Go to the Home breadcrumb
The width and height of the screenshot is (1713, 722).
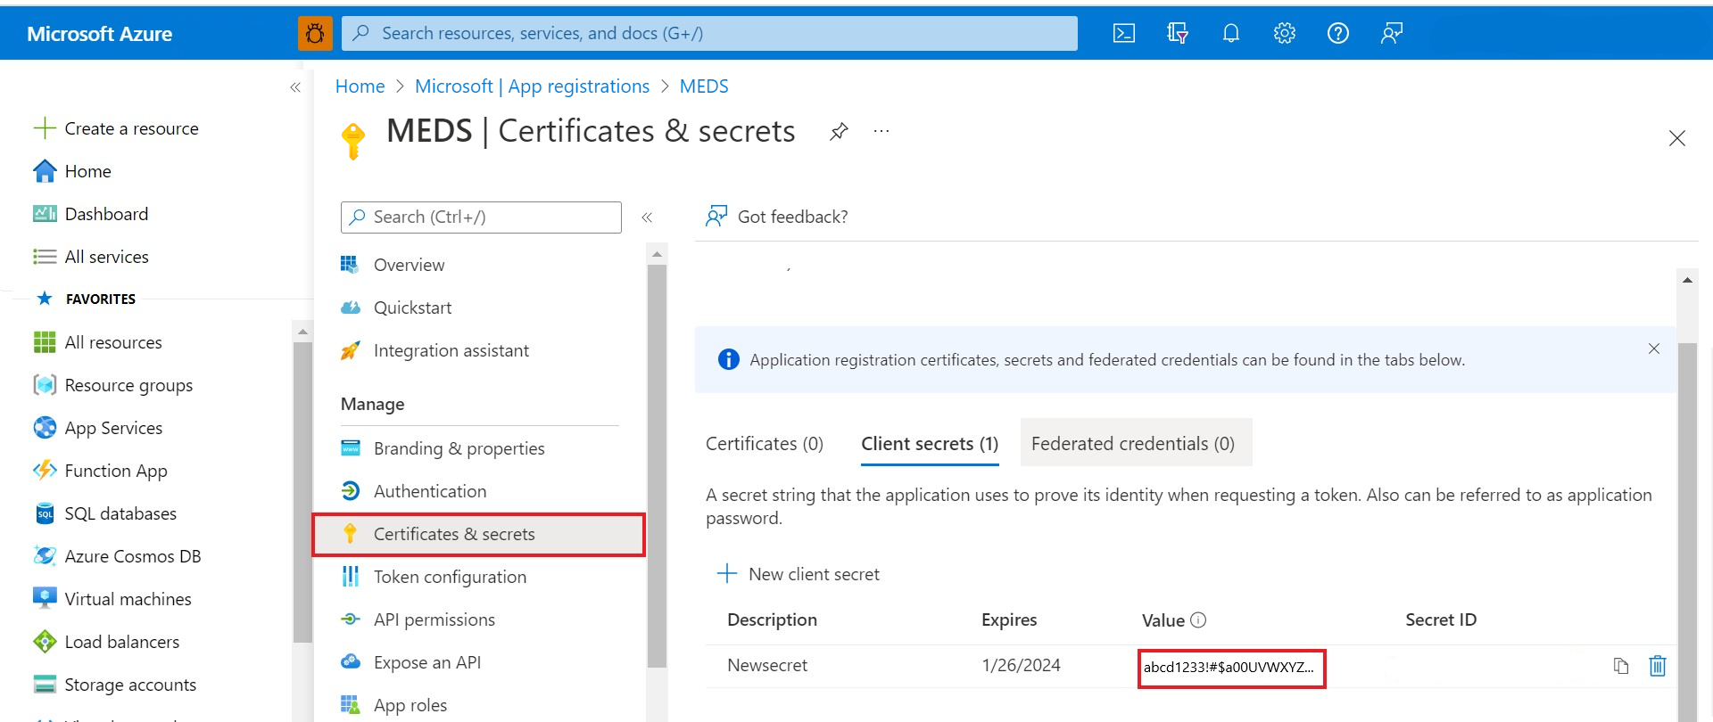point(360,86)
